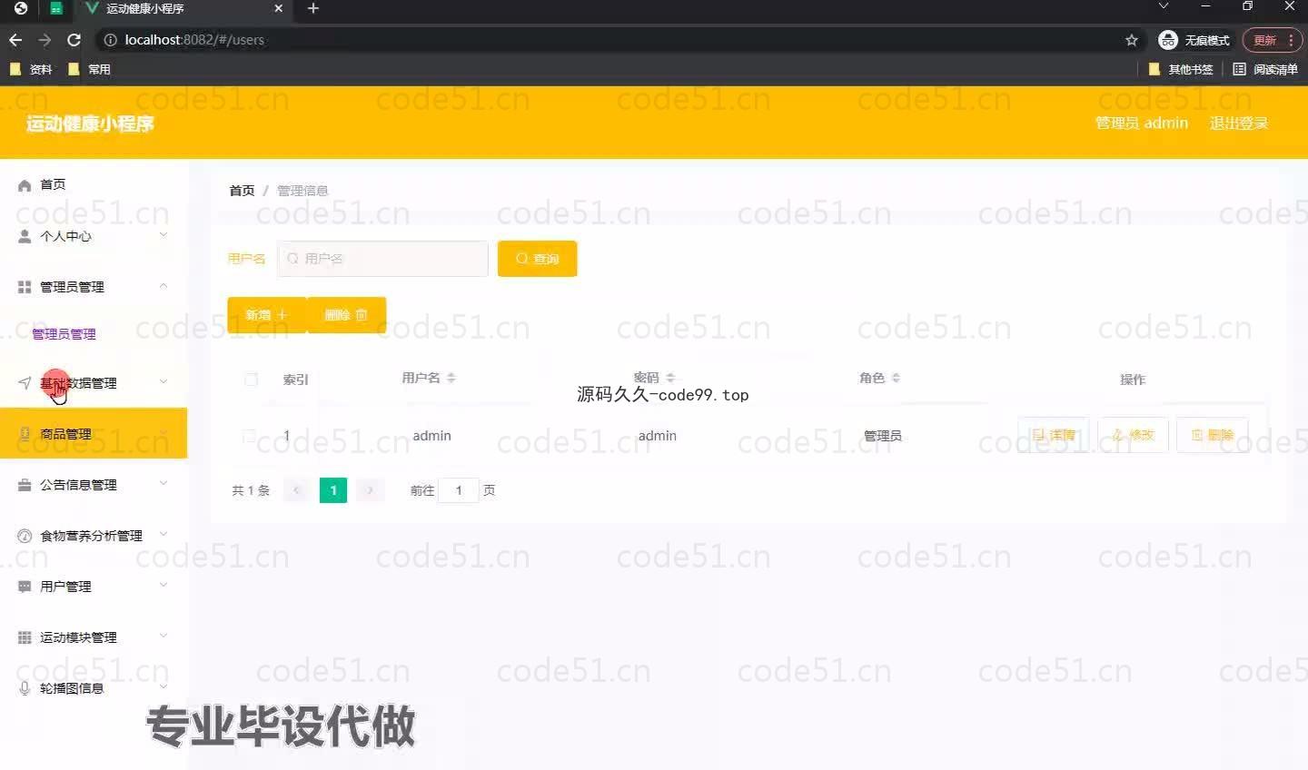Open 详情 for the admin row
Image resolution: width=1308 pixels, height=770 pixels.
click(x=1053, y=436)
